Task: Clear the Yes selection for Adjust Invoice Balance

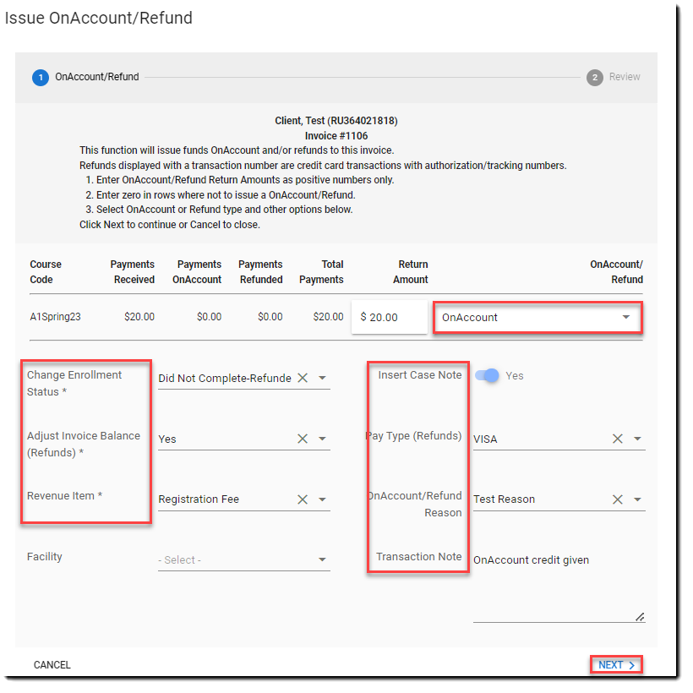Action: point(303,439)
